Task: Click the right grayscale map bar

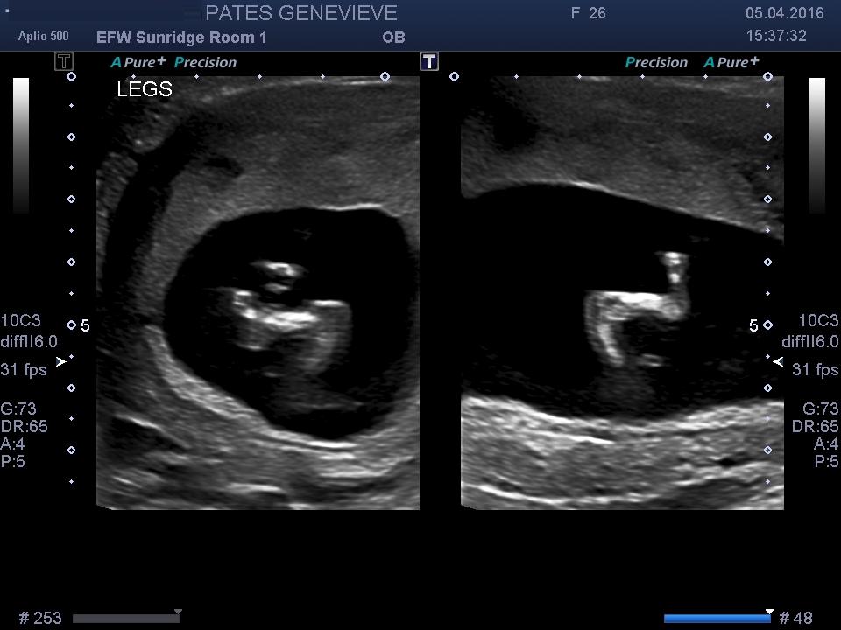Action: click(x=816, y=145)
